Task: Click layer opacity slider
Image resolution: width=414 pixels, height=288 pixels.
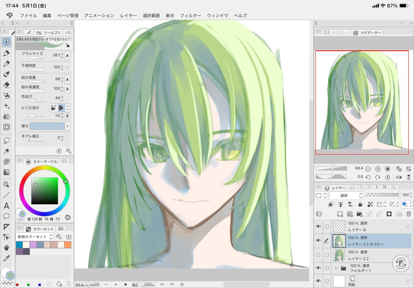Action: [x=383, y=195]
